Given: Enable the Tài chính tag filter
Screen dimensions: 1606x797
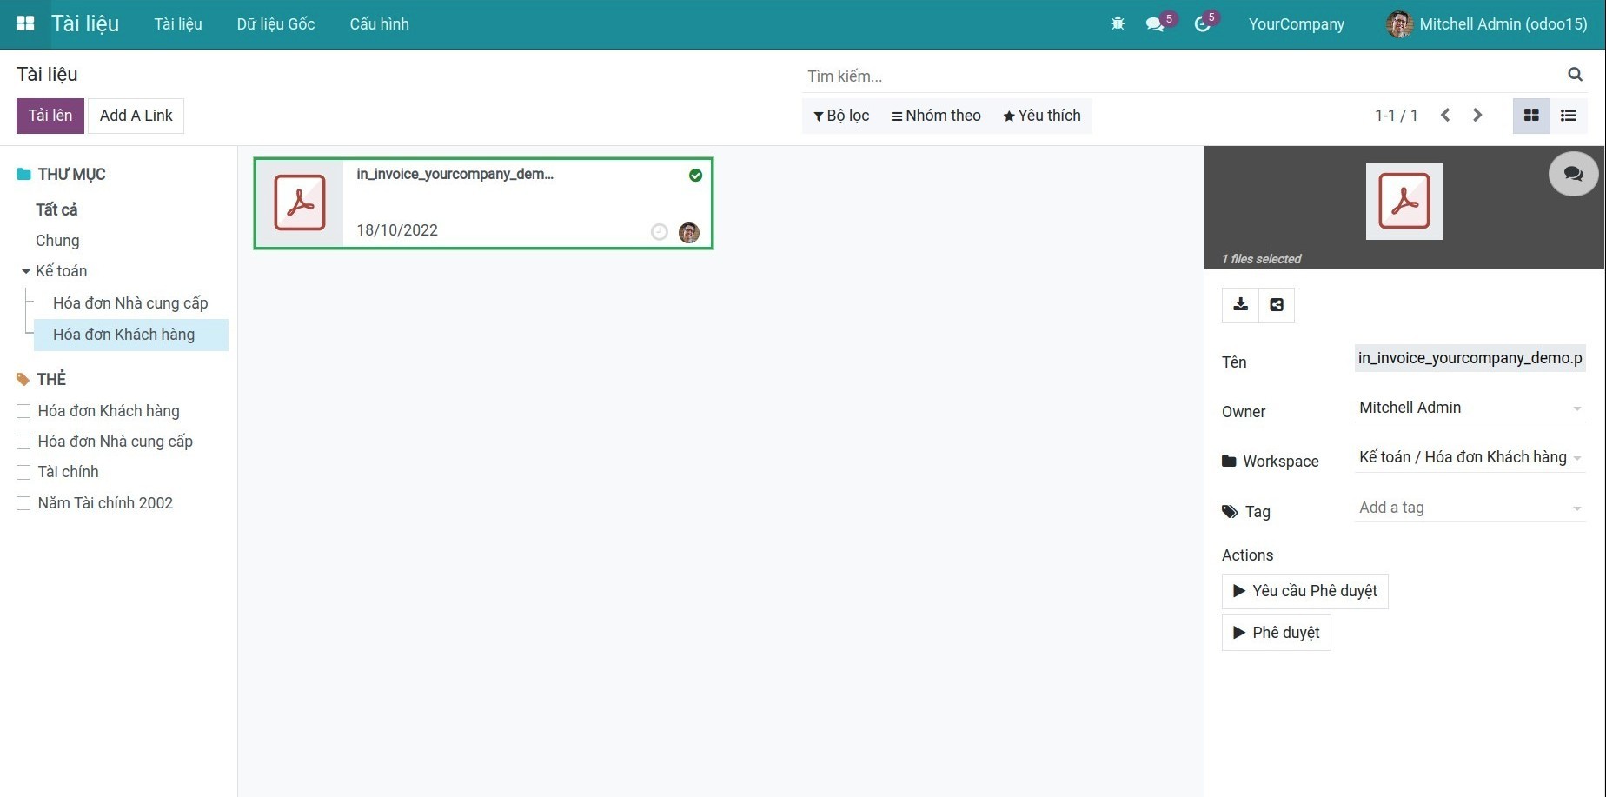Looking at the screenshot, I should (x=23, y=472).
